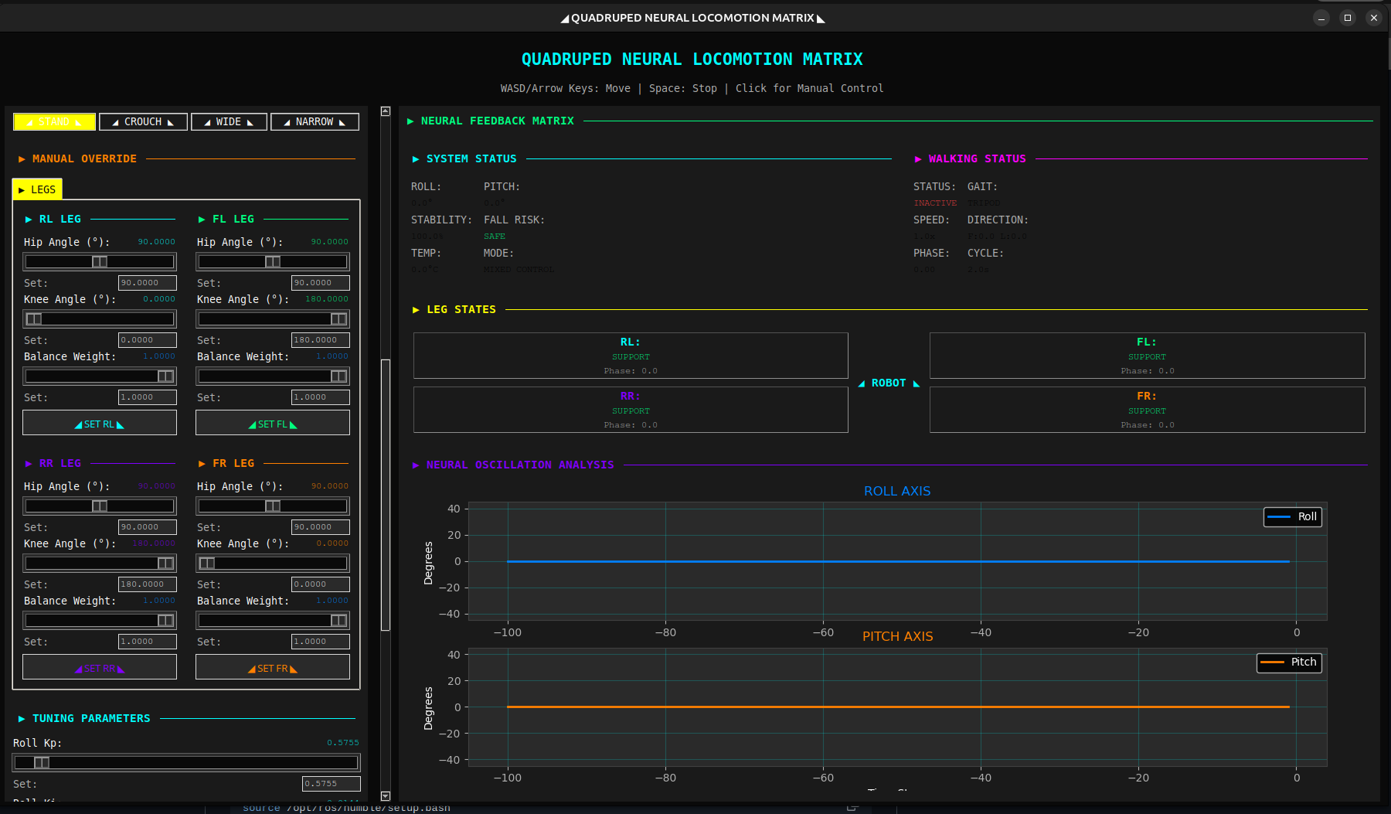
Task: Open the LEGS tab
Action: click(37, 189)
